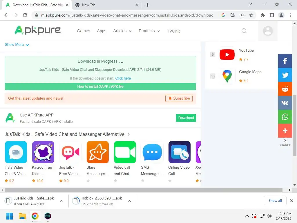297x223 pixels.
Task: Close the downloads bar
Action: [x=292, y=201]
